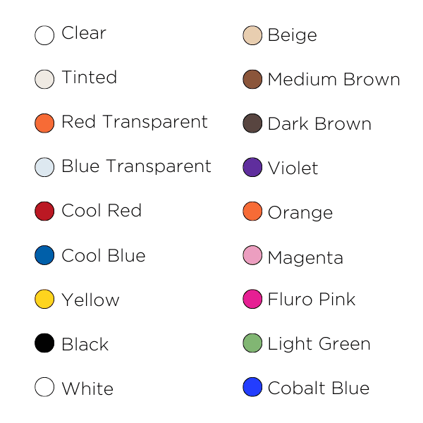Screen dimensions: 423x423
Task: Select the Light Green swatch
Action: (x=252, y=343)
